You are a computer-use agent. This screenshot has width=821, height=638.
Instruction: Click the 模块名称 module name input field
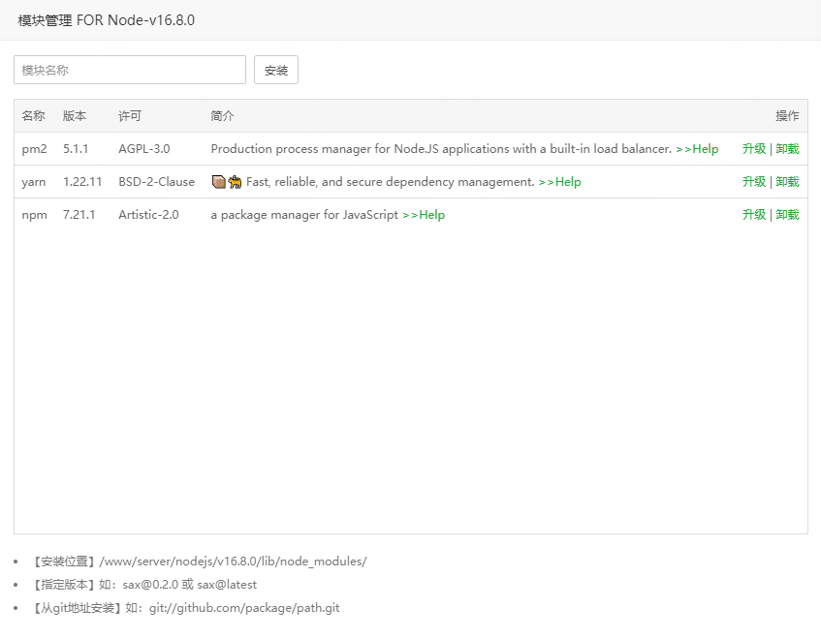click(x=130, y=70)
